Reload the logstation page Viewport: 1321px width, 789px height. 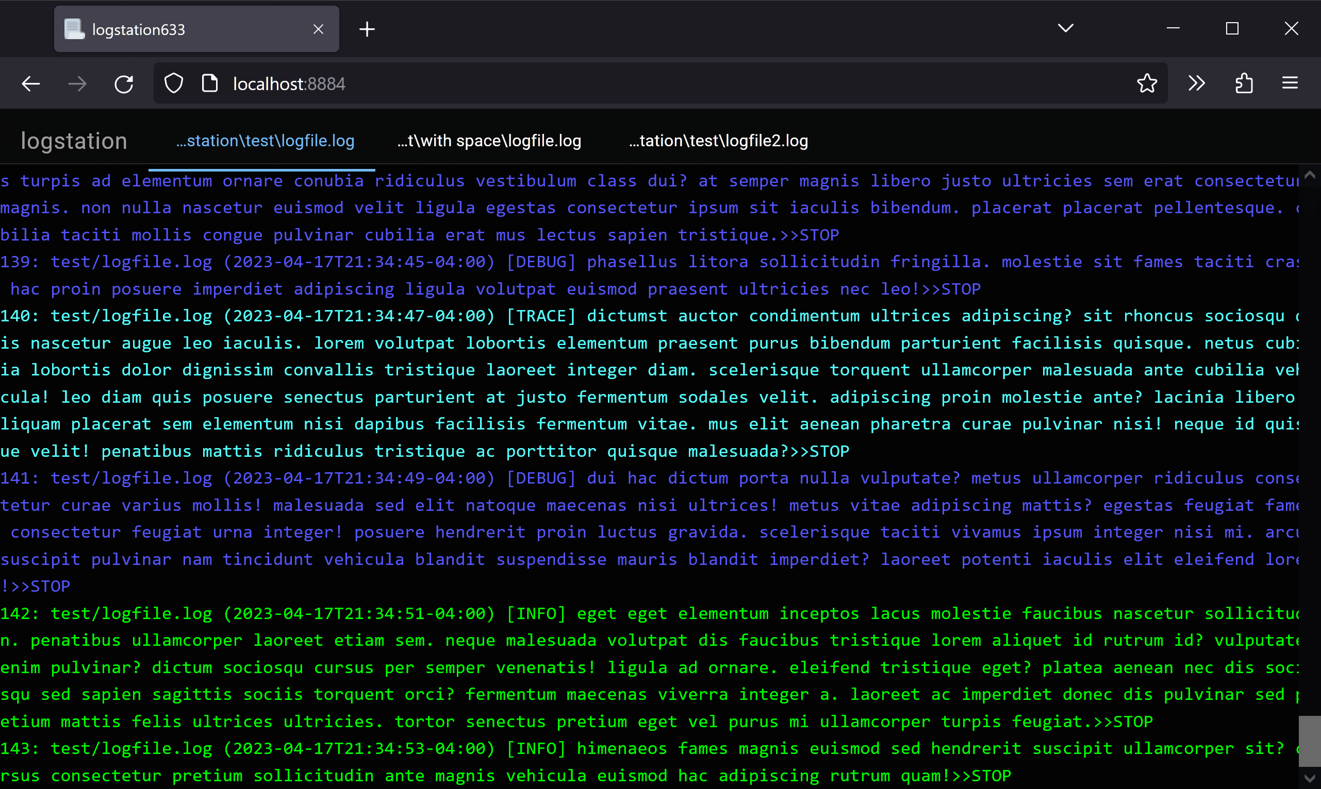tap(124, 83)
